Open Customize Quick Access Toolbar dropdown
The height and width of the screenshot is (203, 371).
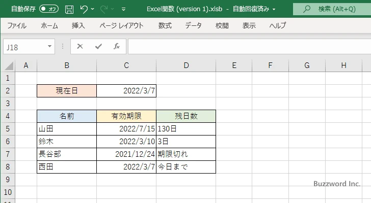tap(123, 10)
